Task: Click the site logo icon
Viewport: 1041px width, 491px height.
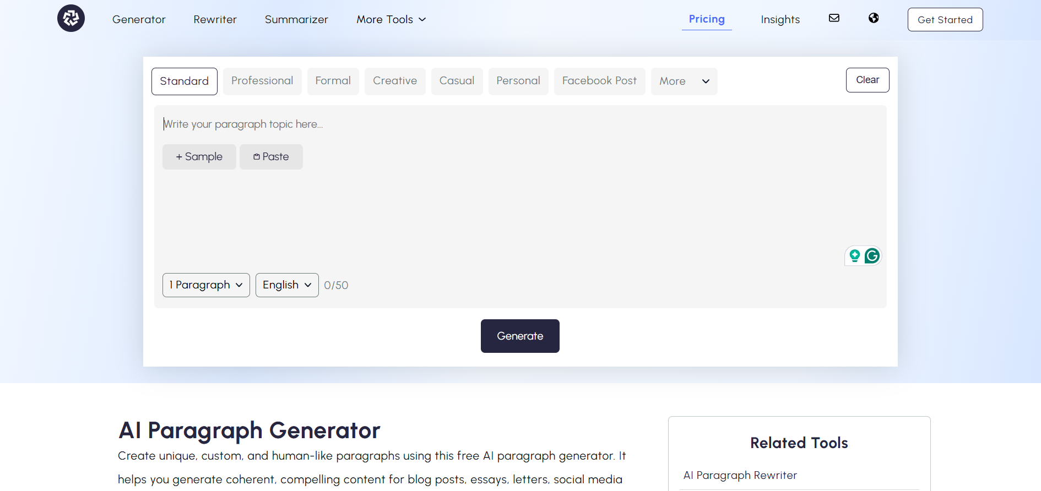Action: click(x=71, y=18)
